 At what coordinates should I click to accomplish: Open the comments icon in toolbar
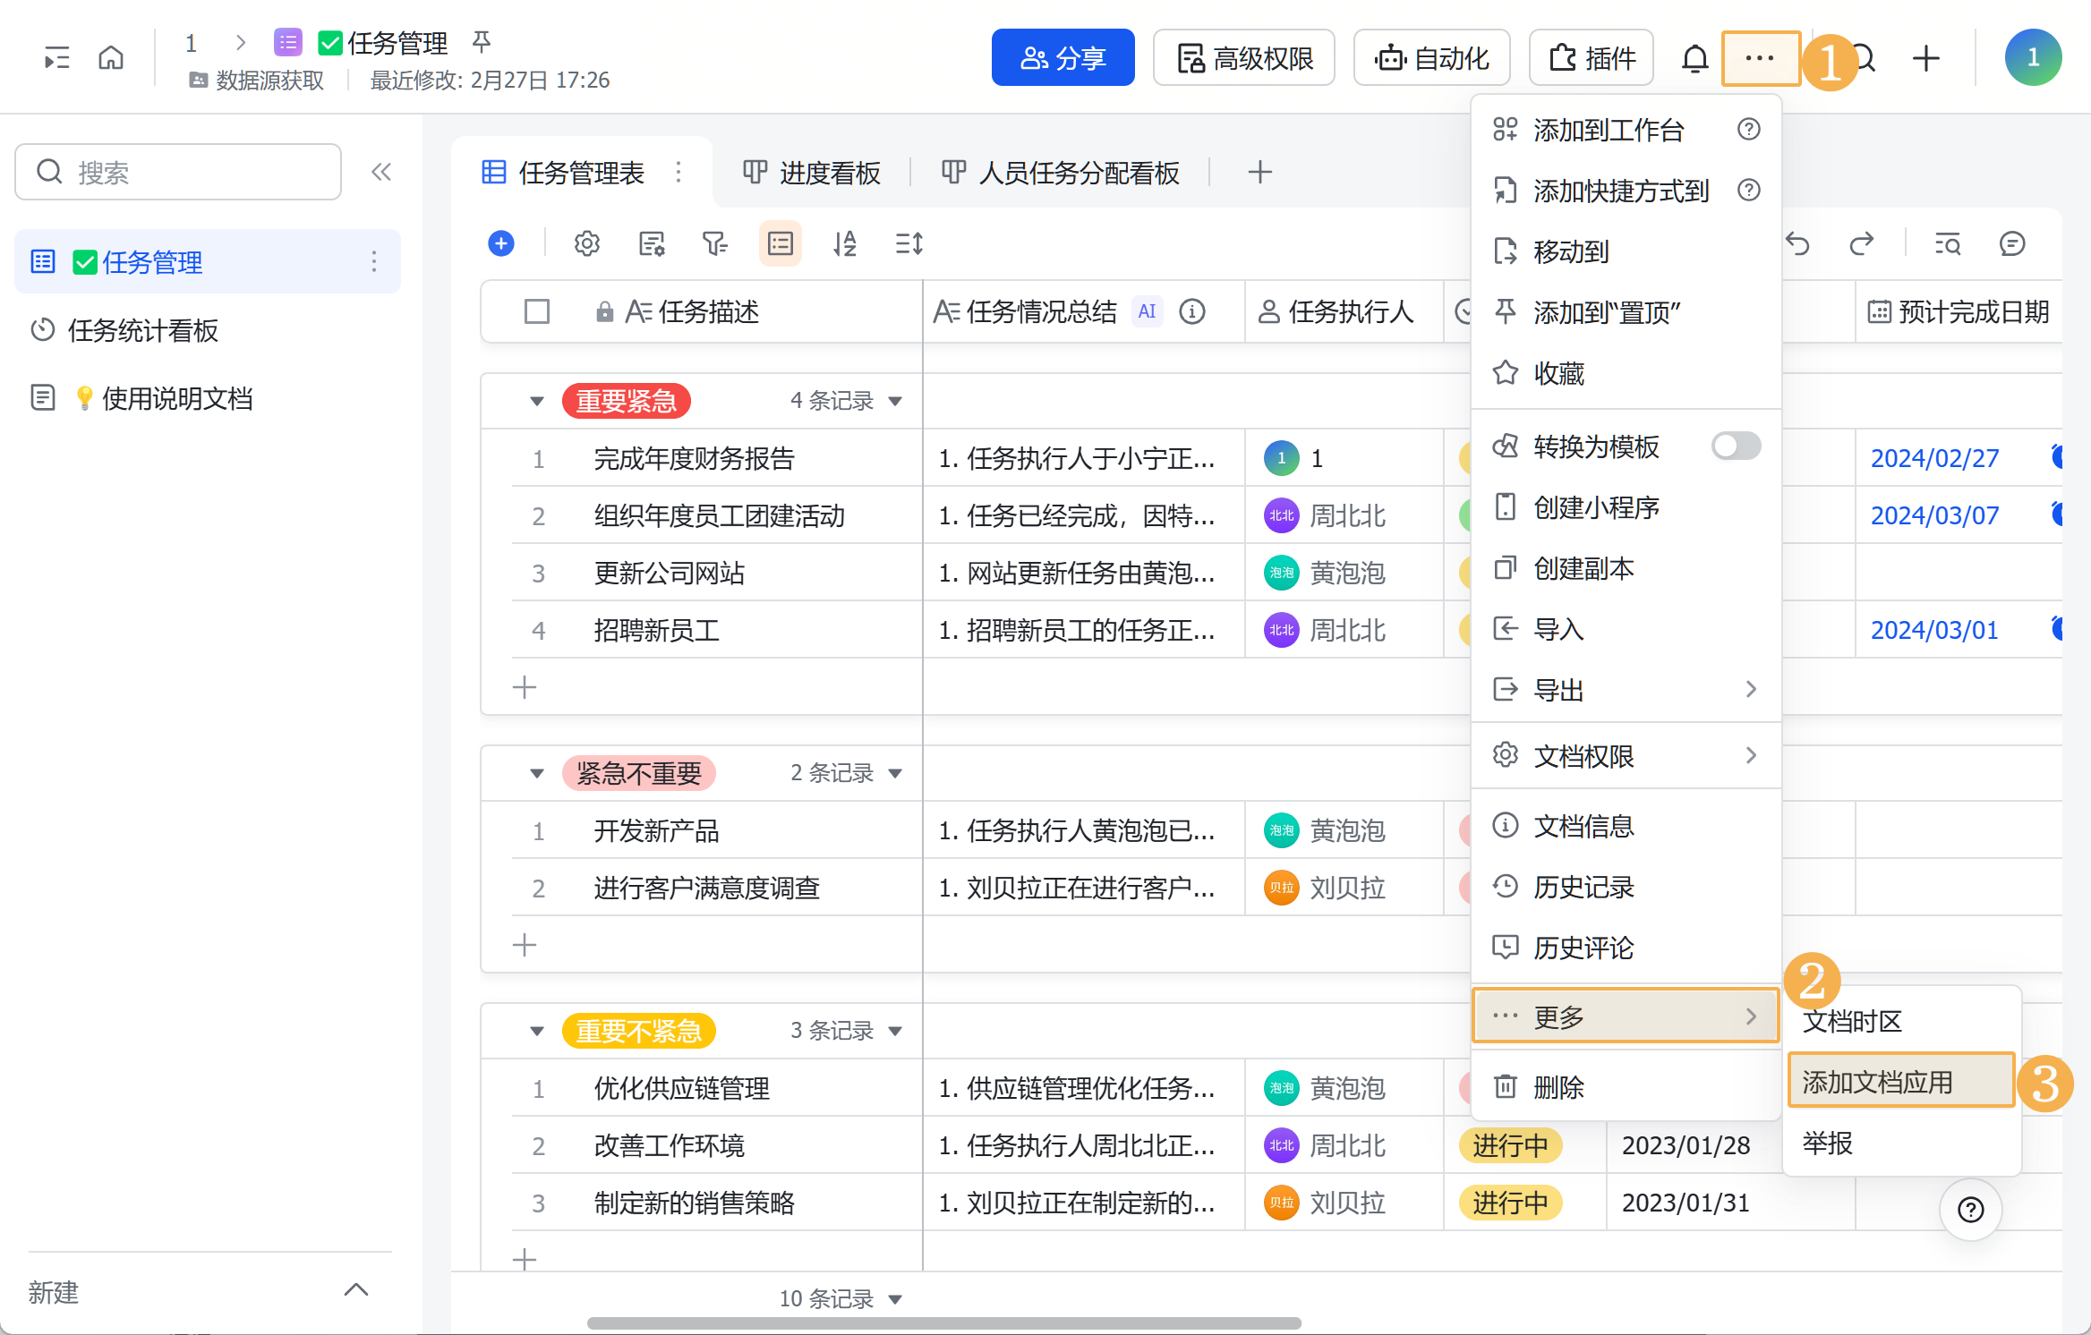2012,243
